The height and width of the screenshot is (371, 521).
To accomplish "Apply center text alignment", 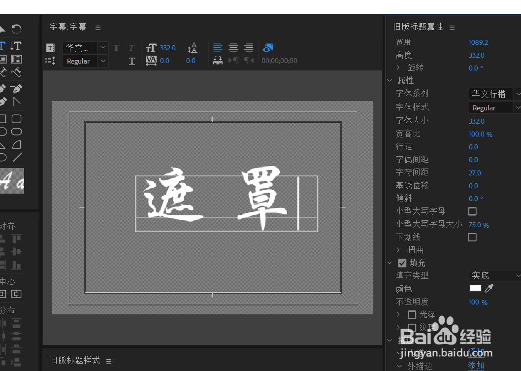I will [233, 47].
